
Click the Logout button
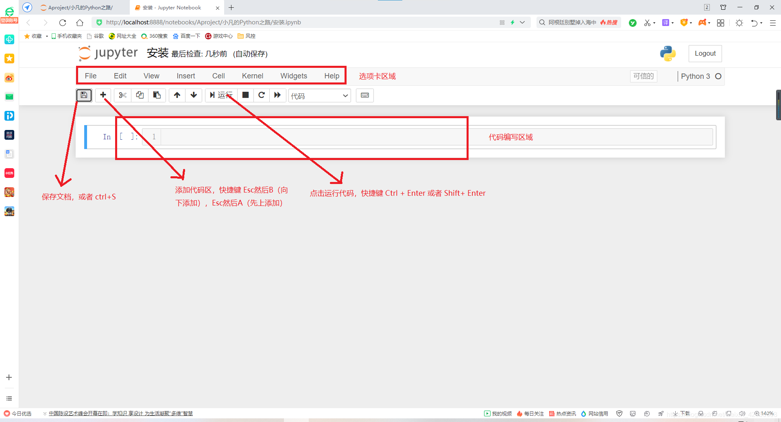(x=705, y=54)
